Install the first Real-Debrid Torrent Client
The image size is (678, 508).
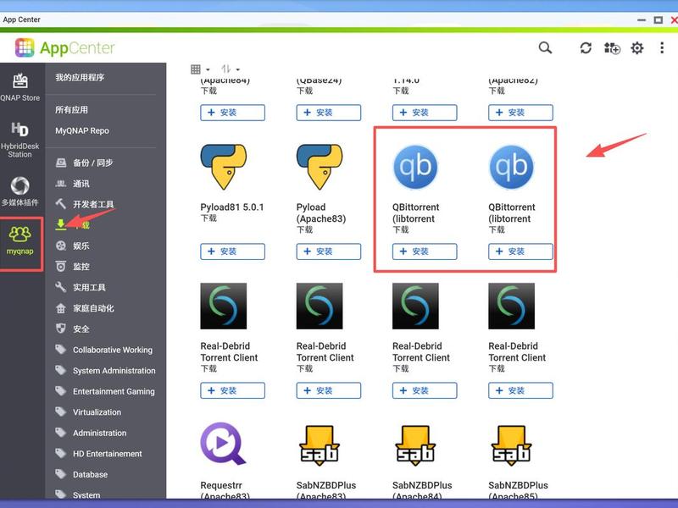tap(232, 390)
